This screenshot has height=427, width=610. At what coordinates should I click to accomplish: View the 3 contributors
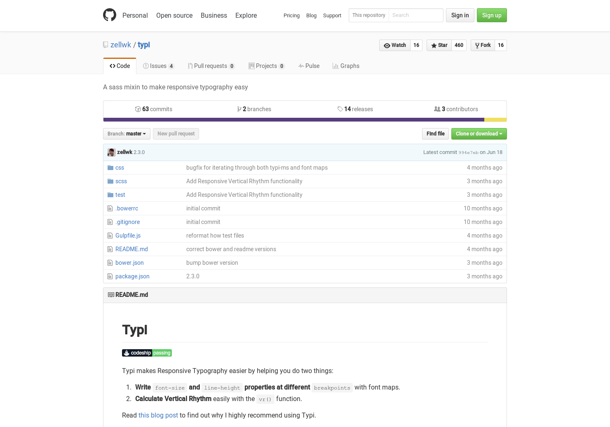point(456,109)
